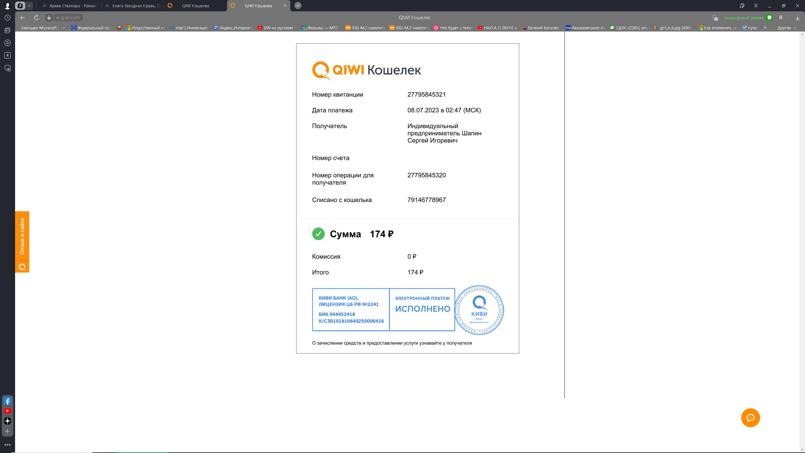Click the Отзыв о сайте feedback button
Screen dimensions: 805x453
pos(22,242)
